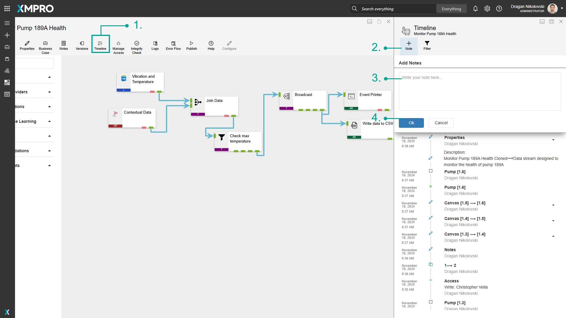Click Ok to save note
This screenshot has width=566, height=318.
point(411,123)
